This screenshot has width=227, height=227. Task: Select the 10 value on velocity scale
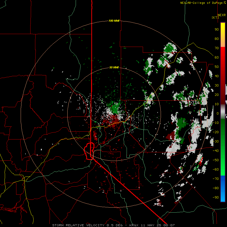click(x=217, y=104)
